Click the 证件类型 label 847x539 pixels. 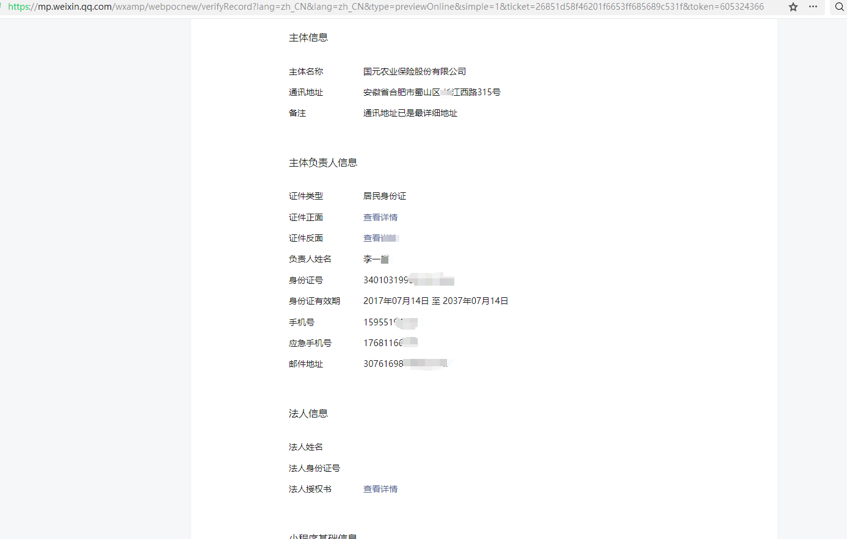[x=306, y=196]
